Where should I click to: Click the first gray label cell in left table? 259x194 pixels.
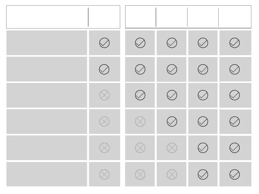47,43
